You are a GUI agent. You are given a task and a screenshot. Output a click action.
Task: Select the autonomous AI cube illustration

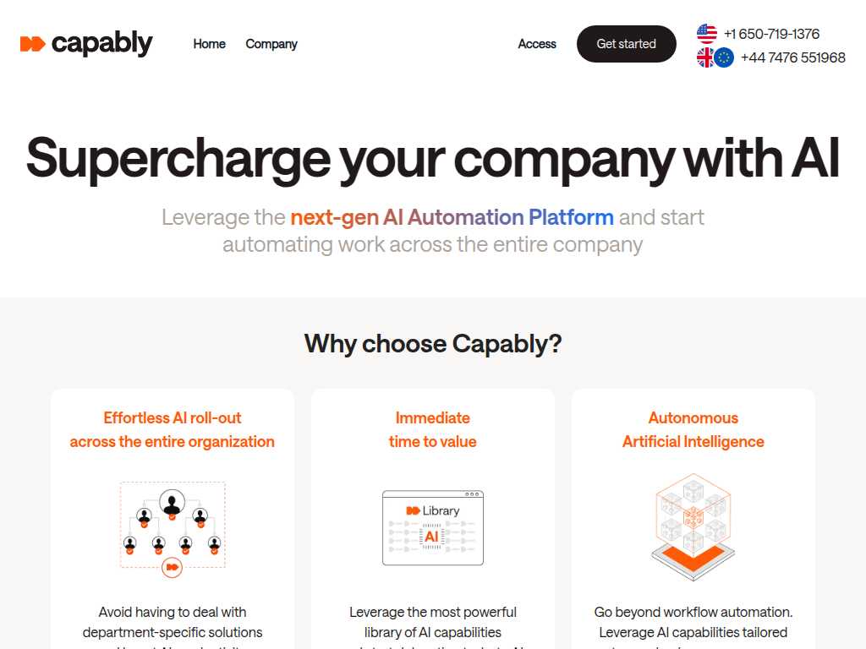point(693,527)
